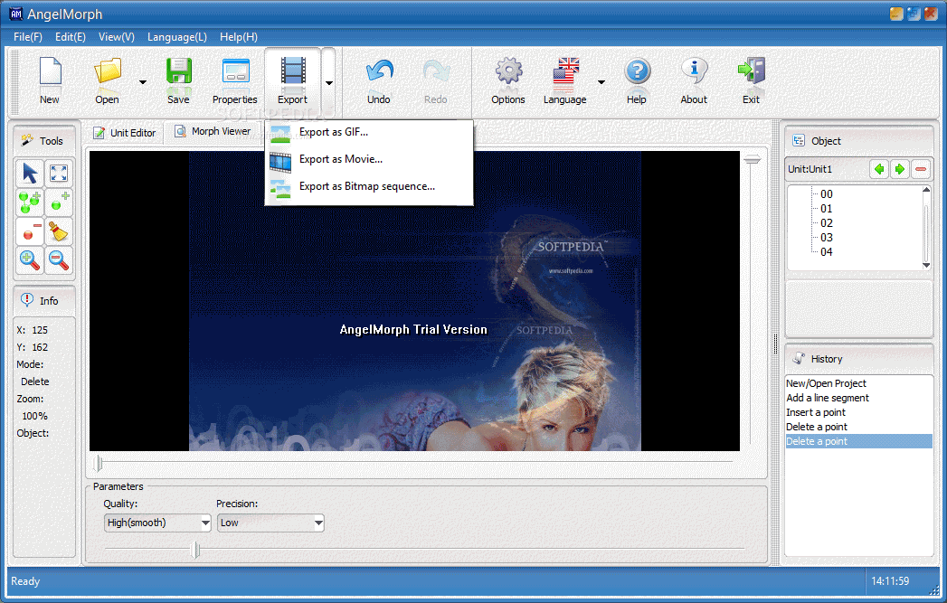Image resolution: width=947 pixels, height=603 pixels.
Task: Open Help from the toolbar
Action: (637, 80)
